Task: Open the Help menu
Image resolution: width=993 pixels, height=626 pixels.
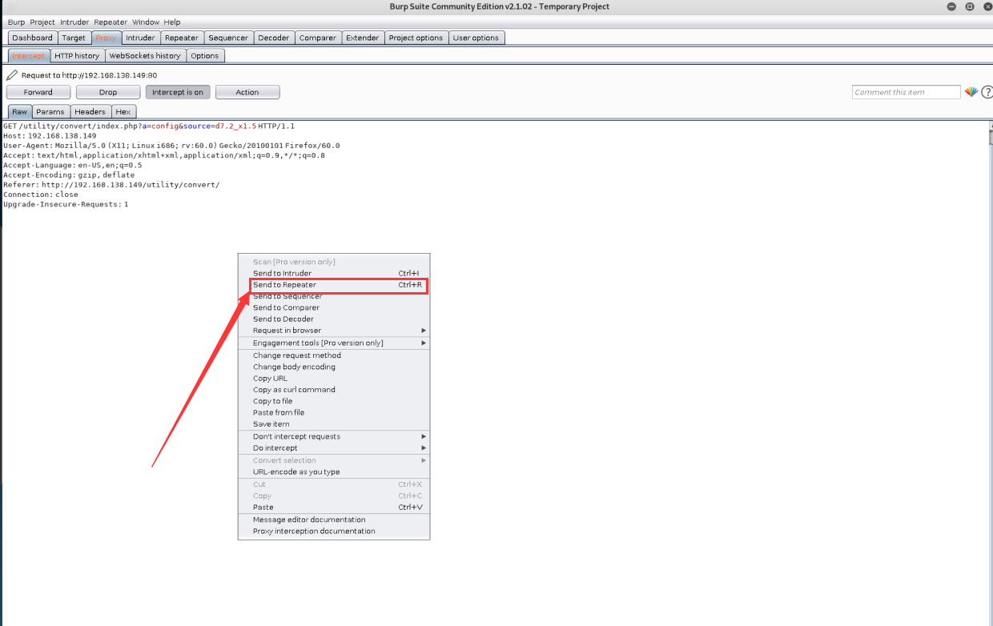Action: click(x=172, y=22)
